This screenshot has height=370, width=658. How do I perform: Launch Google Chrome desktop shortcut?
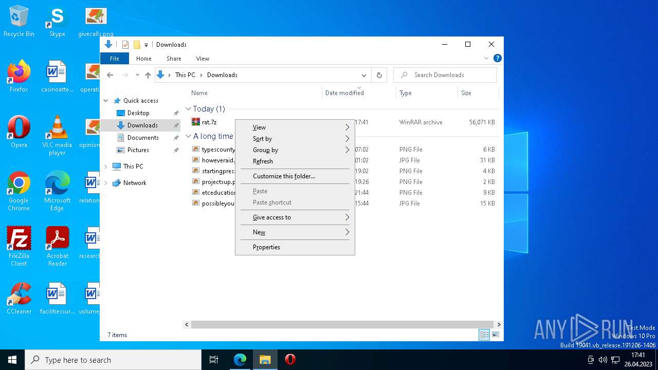click(x=19, y=191)
